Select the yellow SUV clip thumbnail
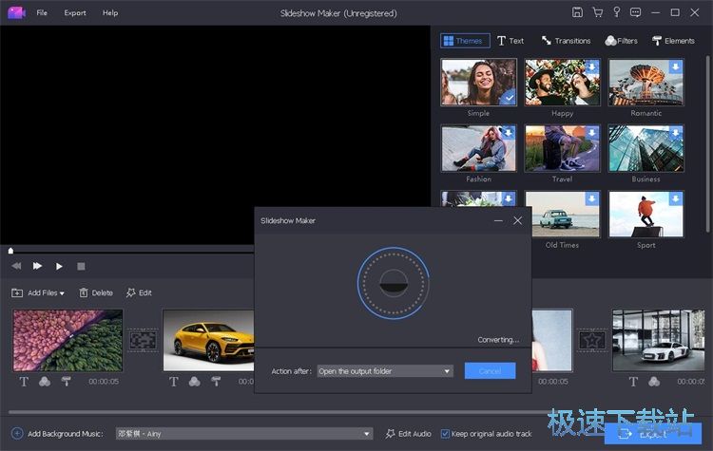713x451 pixels. click(x=209, y=340)
